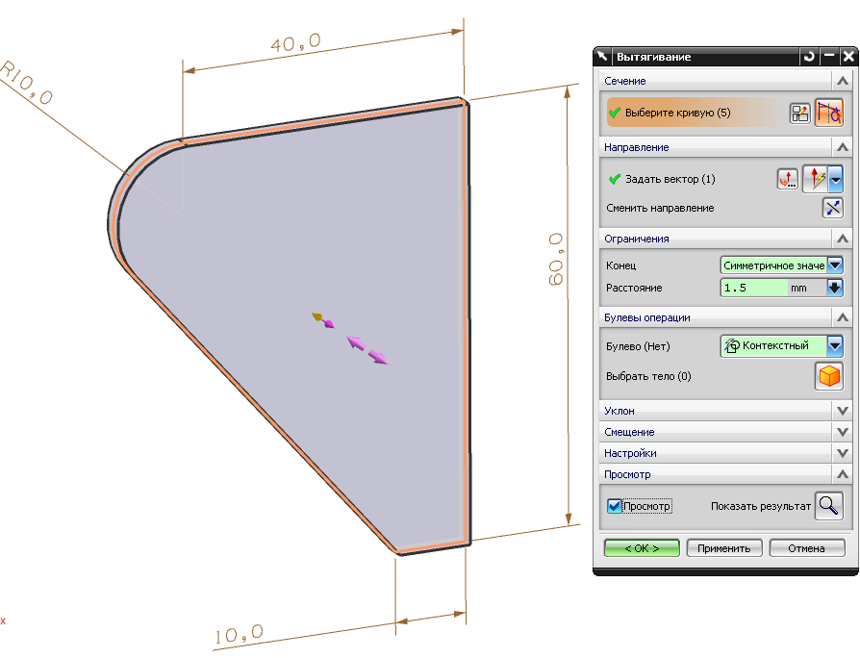The width and height of the screenshot is (860, 658).
Task: Collapse the Булевы операции section
Action: pos(843,318)
